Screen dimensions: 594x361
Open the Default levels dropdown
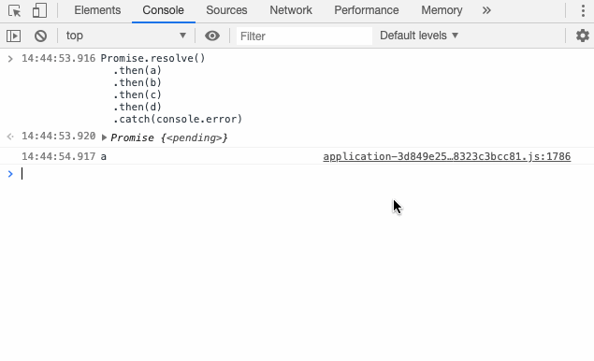(x=419, y=36)
